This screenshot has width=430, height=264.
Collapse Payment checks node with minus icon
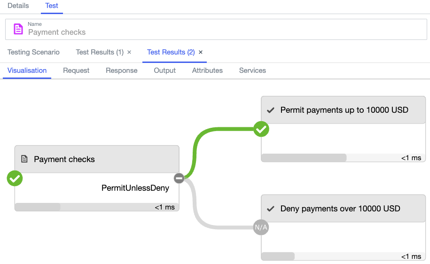[179, 178]
